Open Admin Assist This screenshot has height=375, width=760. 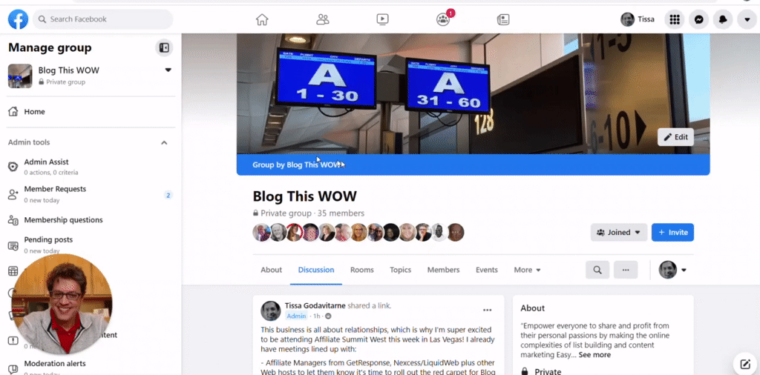click(x=91, y=167)
